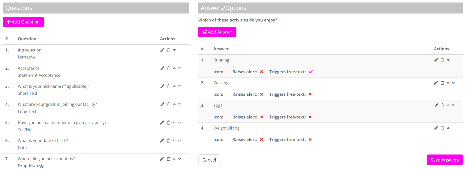Click the Add Question button

pyautogui.click(x=23, y=22)
